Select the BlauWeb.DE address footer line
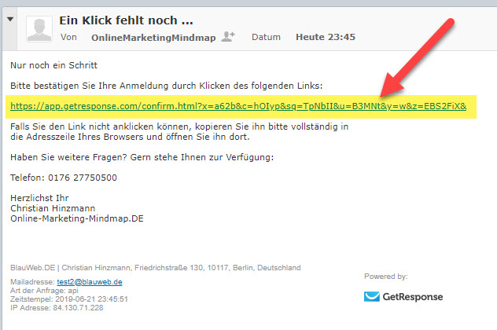 tap(156, 268)
